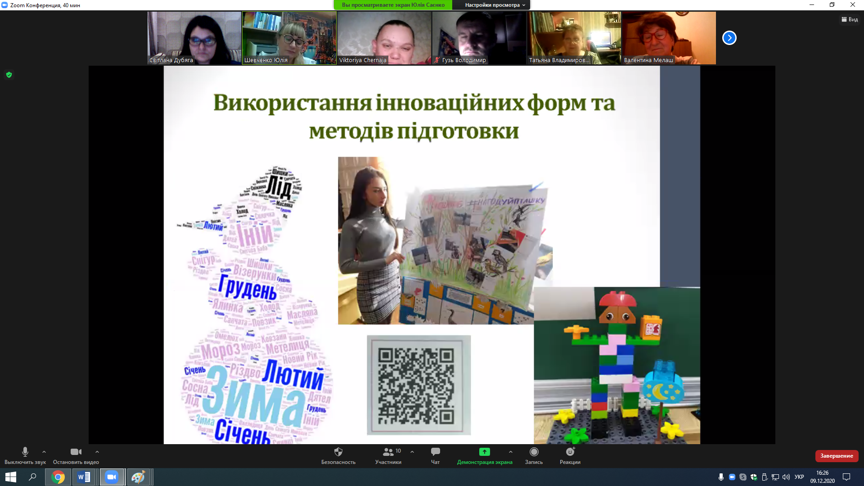Stop the video camera
This screenshot has height=486, width=864.
tap(76, 452)
